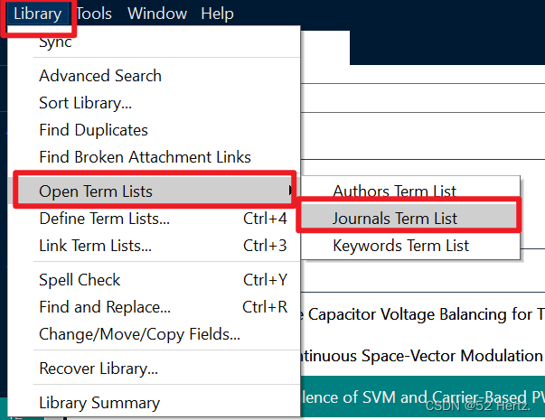The height and width of the screenshot is (420, 545).
Task: Select Link Term Lists... entry
Action: click(154, 246)
